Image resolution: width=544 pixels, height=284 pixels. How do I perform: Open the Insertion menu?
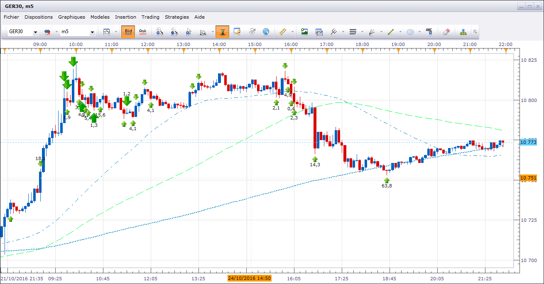click(125, 17)
